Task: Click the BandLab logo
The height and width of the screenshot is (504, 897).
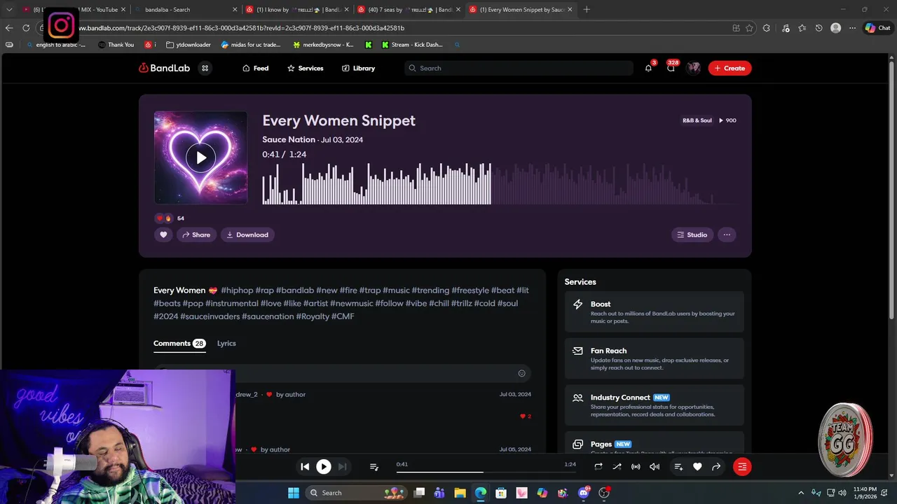Action: click(165, 68)
